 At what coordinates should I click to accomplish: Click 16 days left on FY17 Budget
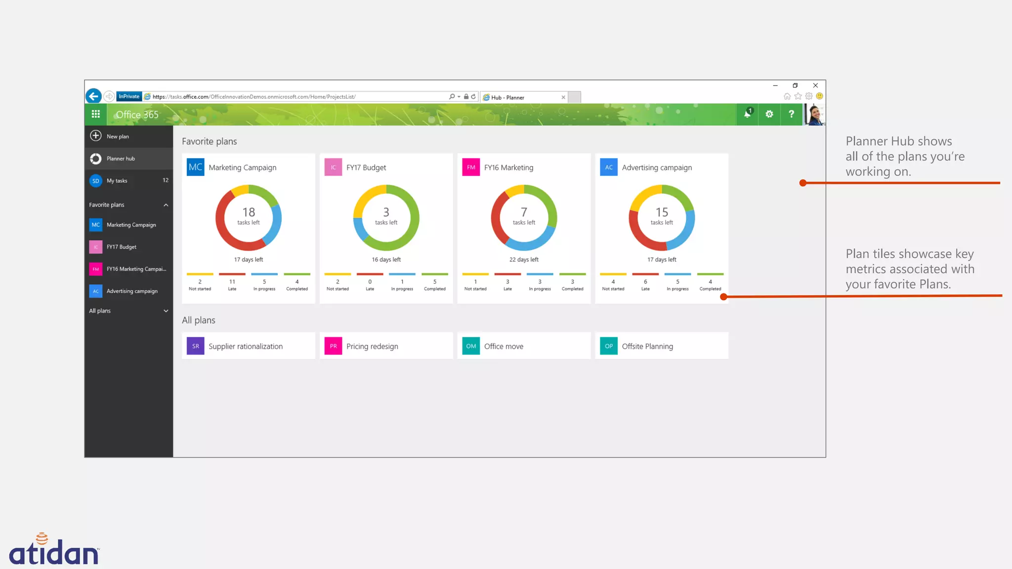[386, 259]
